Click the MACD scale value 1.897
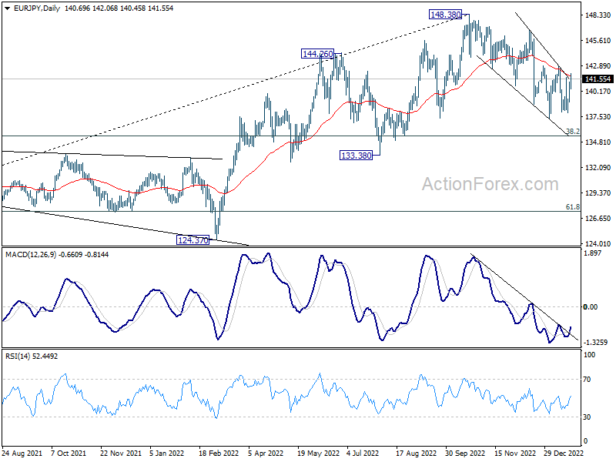The image size is (616, 462). tap(593, 253)
